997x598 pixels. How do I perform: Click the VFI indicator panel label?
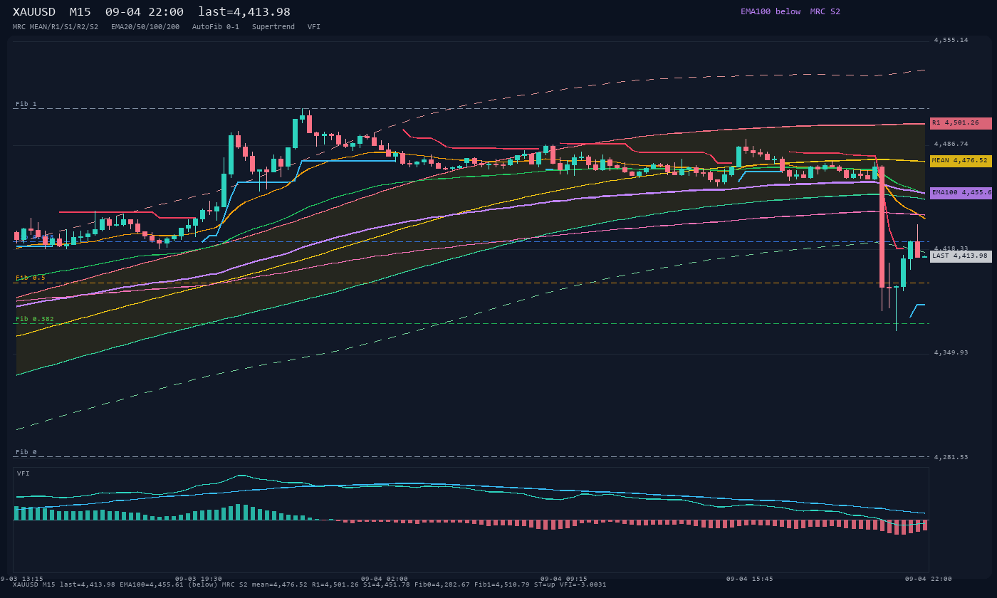(x=24, y=473)
